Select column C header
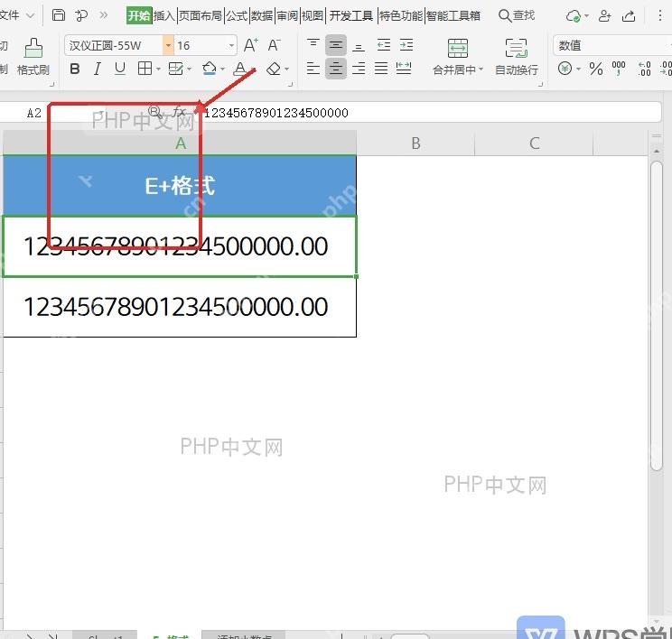Image resolution: width=672 pixels, height=639 pixels. (534, 143)
